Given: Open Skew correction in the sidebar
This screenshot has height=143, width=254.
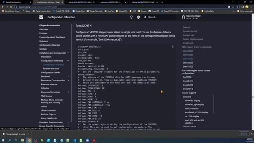Looking at the screenshot, I should pos(48,110).
